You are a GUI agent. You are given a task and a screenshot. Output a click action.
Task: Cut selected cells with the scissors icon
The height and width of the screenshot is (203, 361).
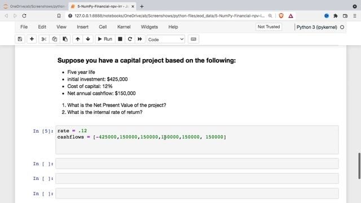coord(44,39)
